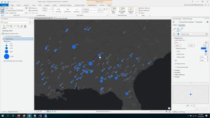Toggle World Dark Gray Canvas Base visibility
This screenshot has width=210, height=118.
[x=4, y=61]
